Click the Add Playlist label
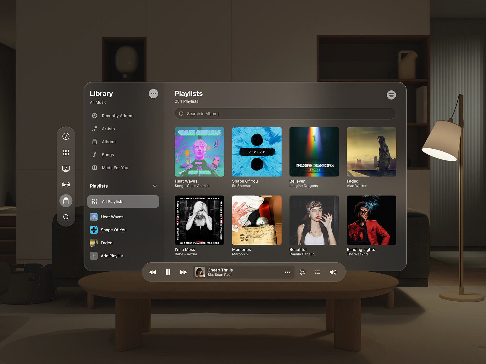 coord(112,256)
